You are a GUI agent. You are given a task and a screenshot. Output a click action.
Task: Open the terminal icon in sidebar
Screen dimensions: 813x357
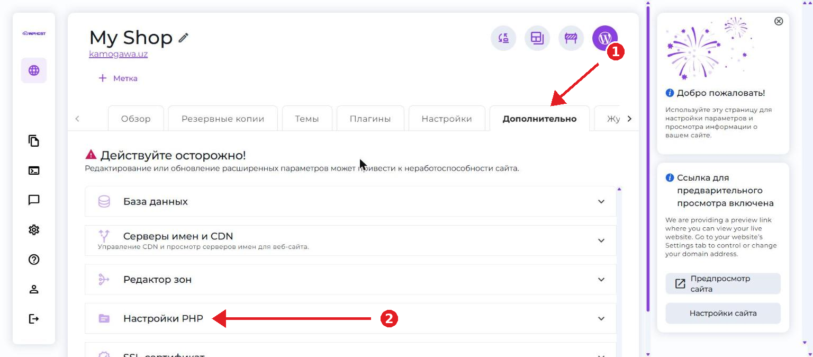(x=34, y=171)
